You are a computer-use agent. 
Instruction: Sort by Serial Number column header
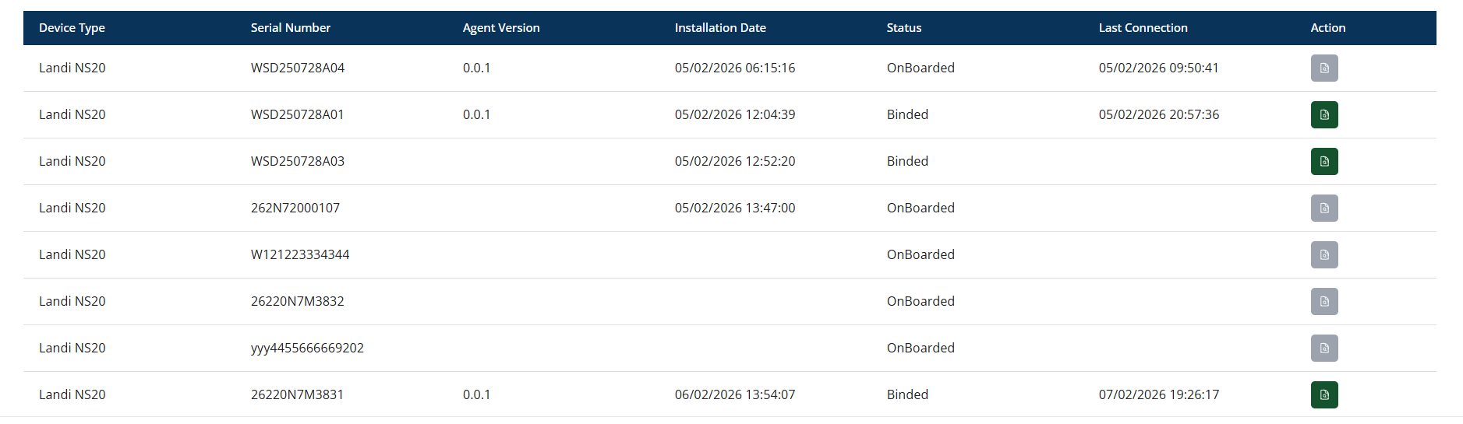(290, 28)
